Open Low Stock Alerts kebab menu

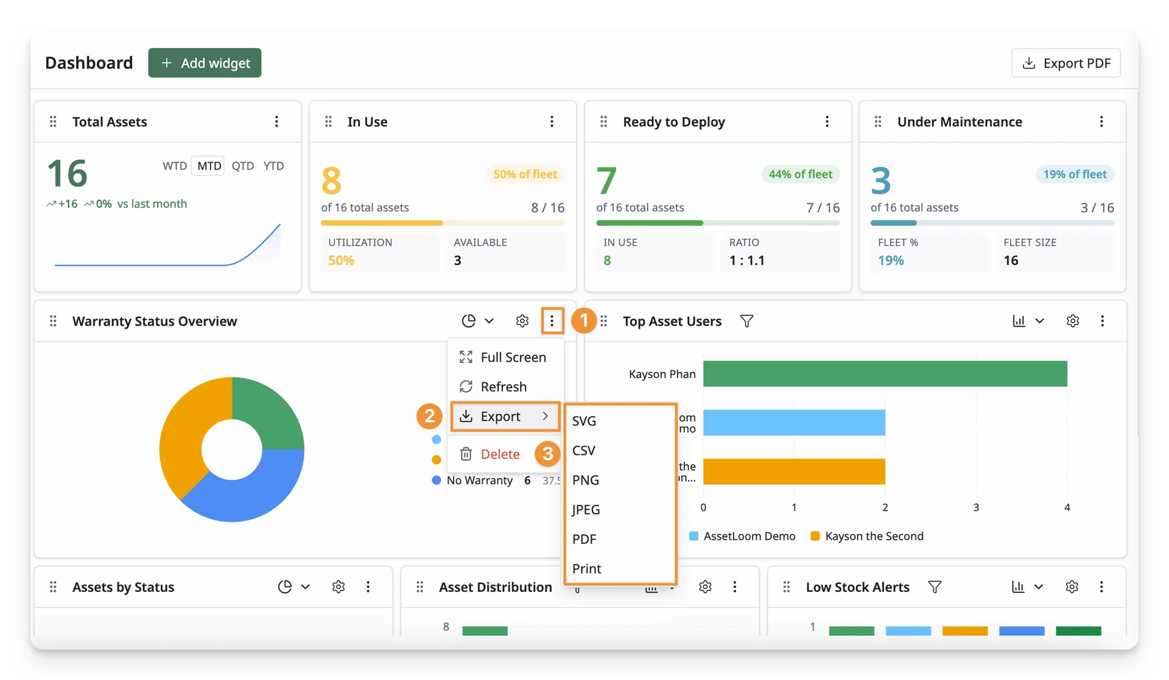[x=1101, y=587]
